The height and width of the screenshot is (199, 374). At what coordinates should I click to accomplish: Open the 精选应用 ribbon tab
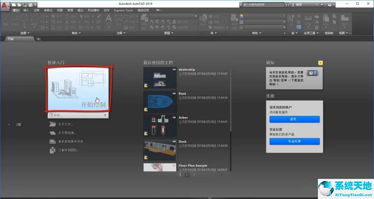143,10
